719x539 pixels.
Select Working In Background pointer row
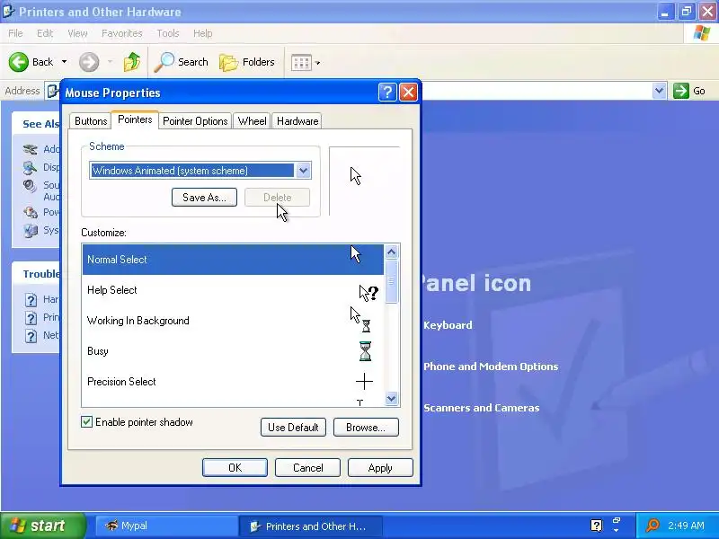point(233,321)
